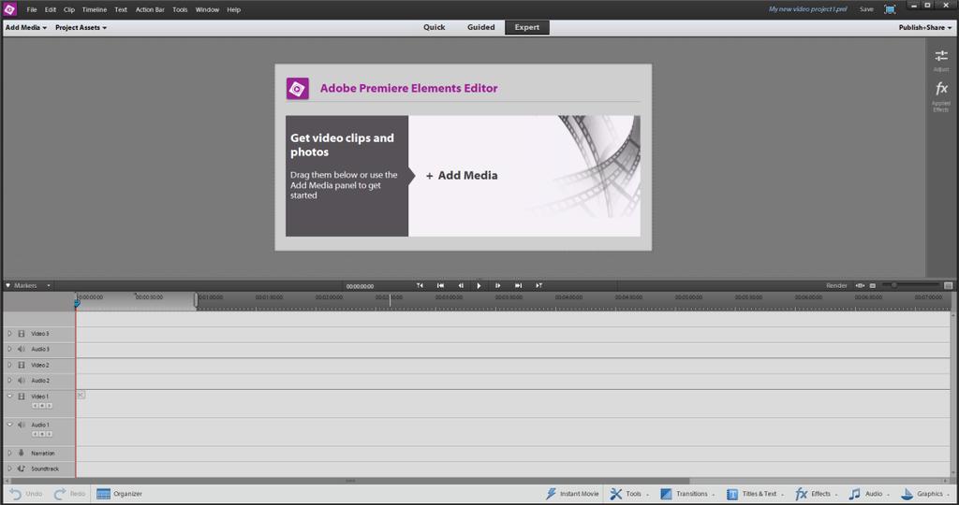The width and height of the screenshot is (959, 505).
Task: Click the Soundtrack track icon
Action: pyautogui.click(x=22, y=469)
